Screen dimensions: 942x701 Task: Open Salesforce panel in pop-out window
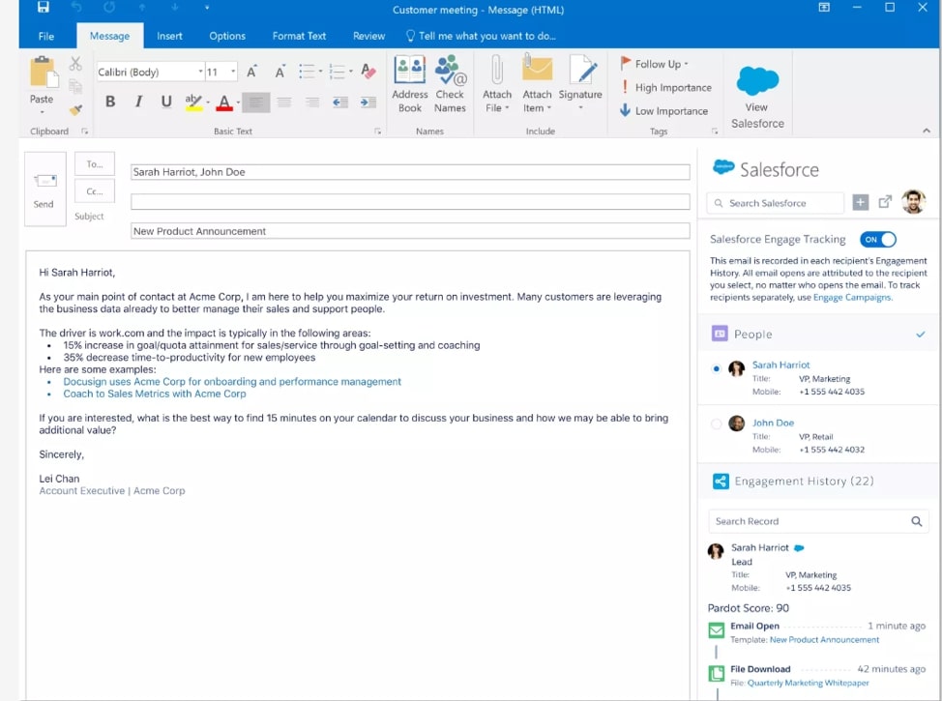click(885, 202)
